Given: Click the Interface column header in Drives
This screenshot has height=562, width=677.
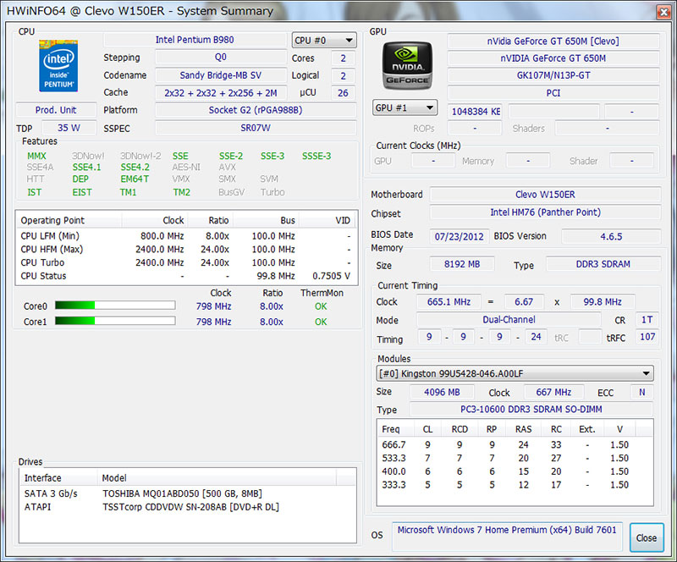Looking at the screenshot, I should click(58, 477).
